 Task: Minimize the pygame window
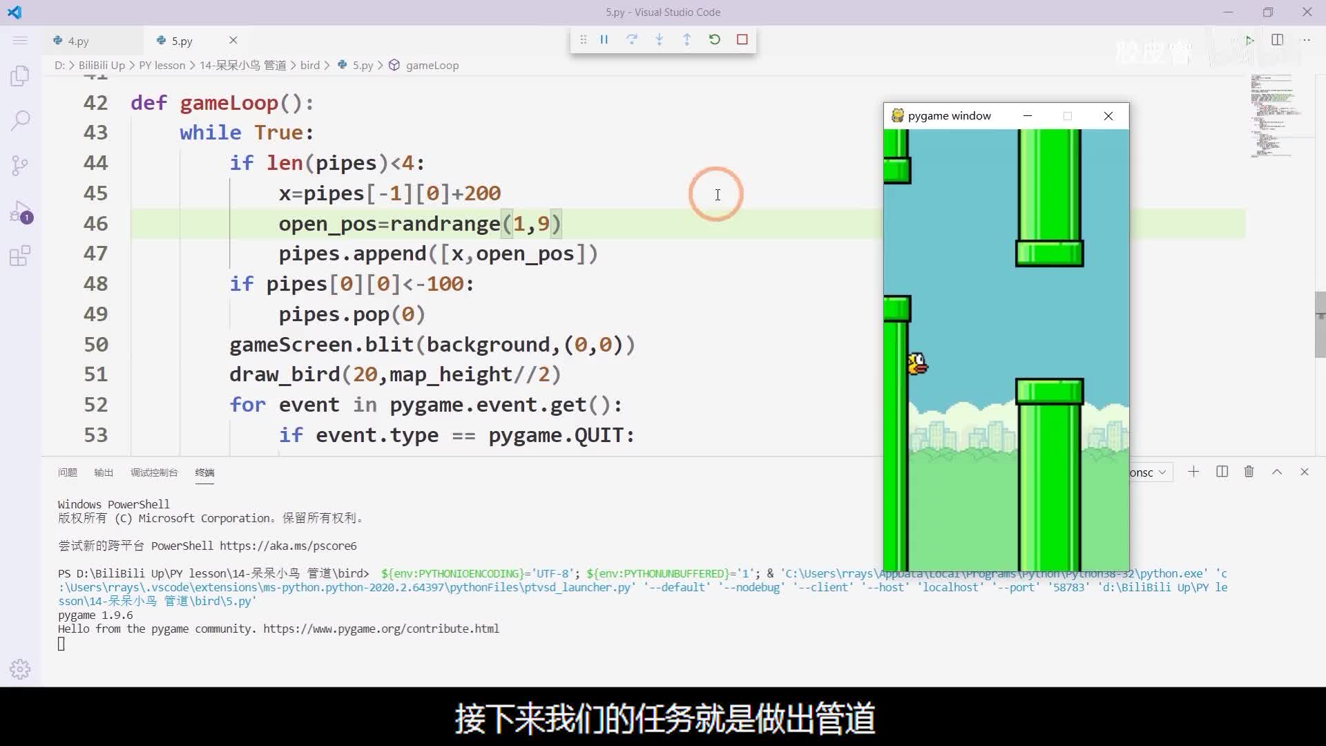click(1028, 115)
